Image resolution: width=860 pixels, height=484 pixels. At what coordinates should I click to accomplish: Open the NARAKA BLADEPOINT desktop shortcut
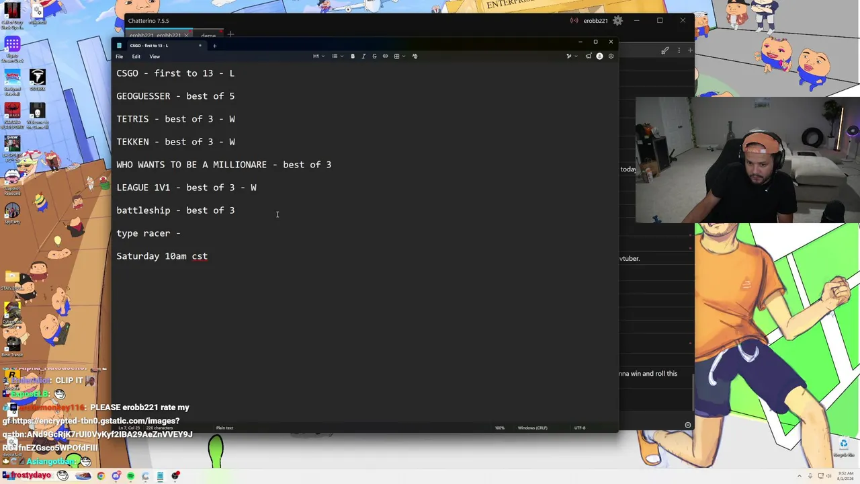[x=12, y=116]
